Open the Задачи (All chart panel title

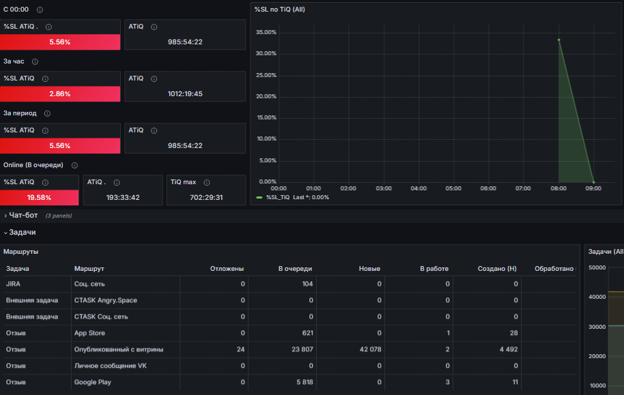606,252
